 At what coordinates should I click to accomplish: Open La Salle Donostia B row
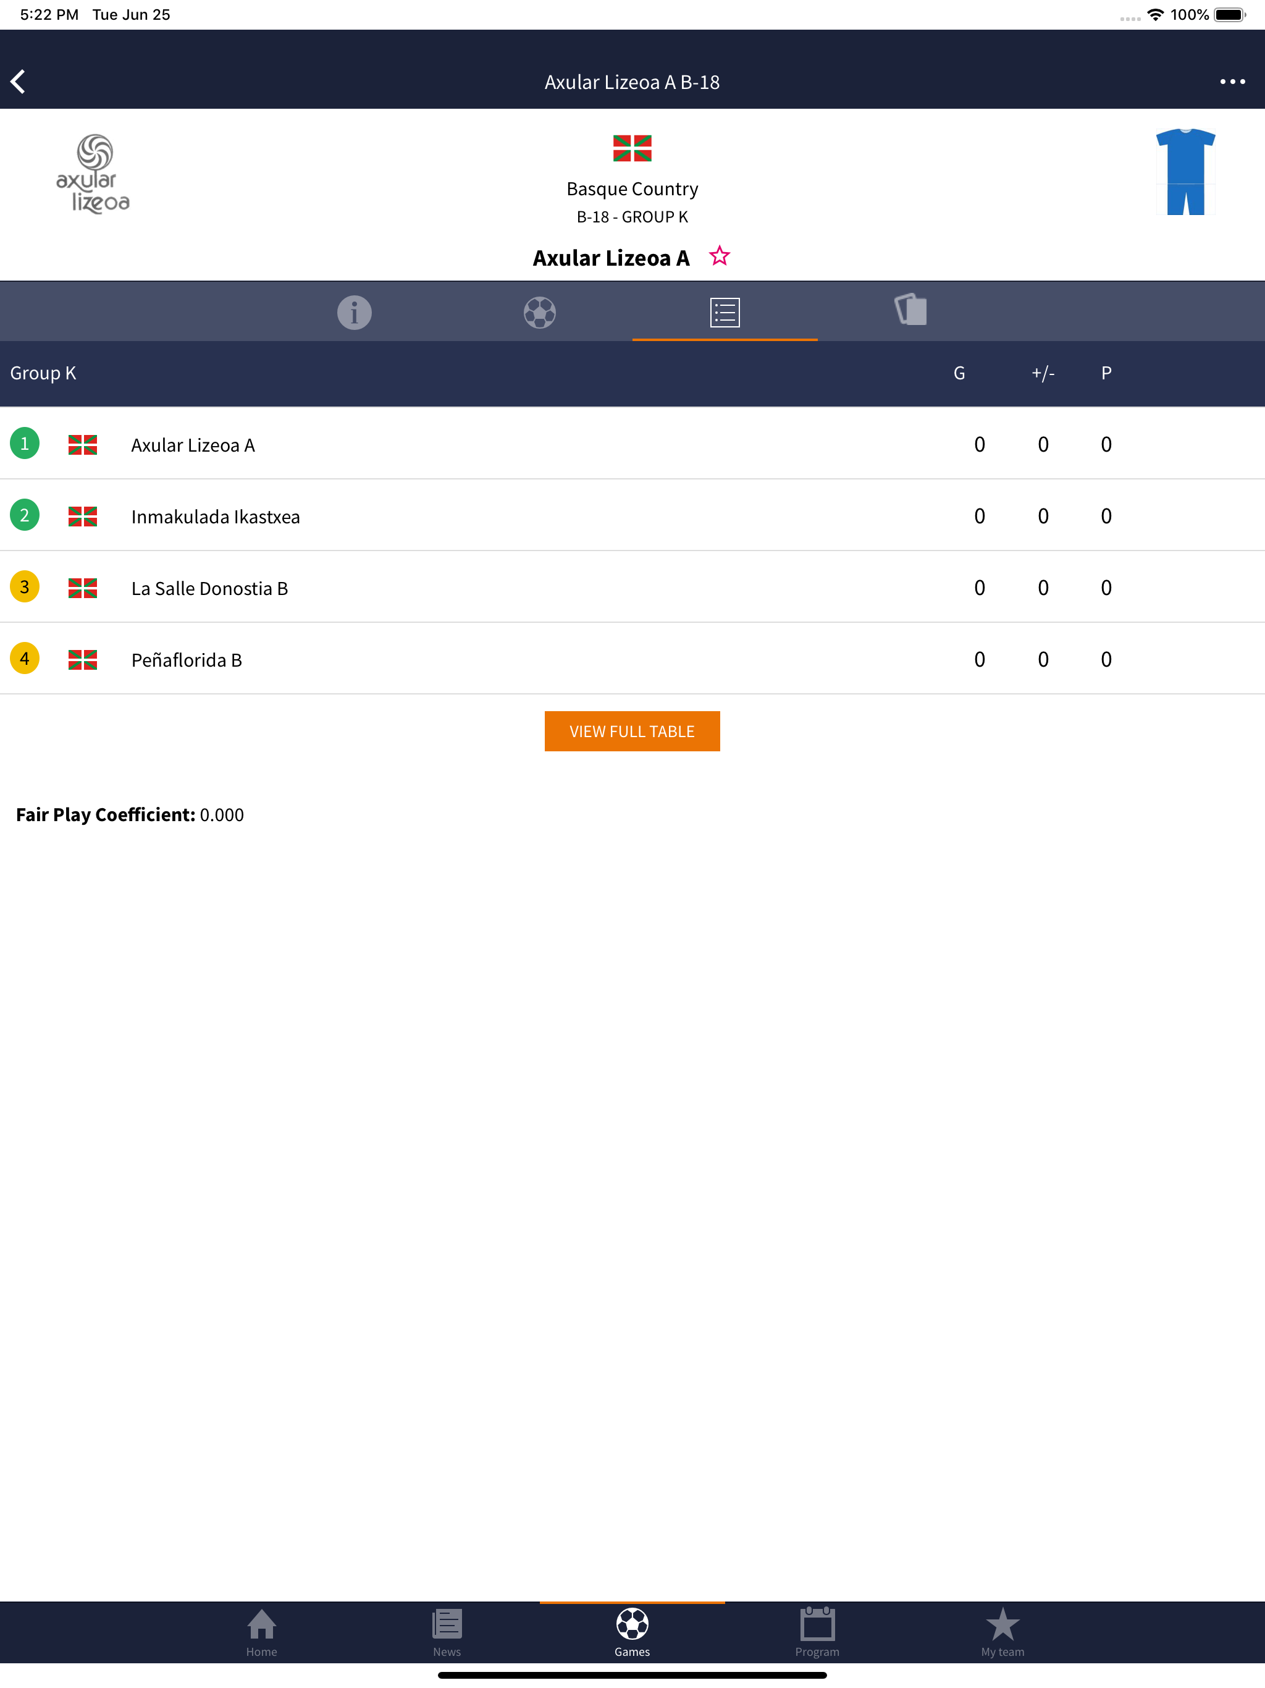[209, 588]
